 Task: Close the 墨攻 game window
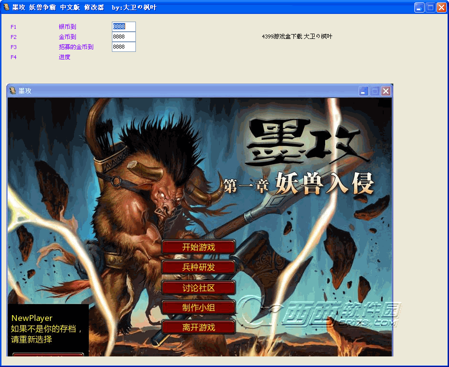click(386, 91)
